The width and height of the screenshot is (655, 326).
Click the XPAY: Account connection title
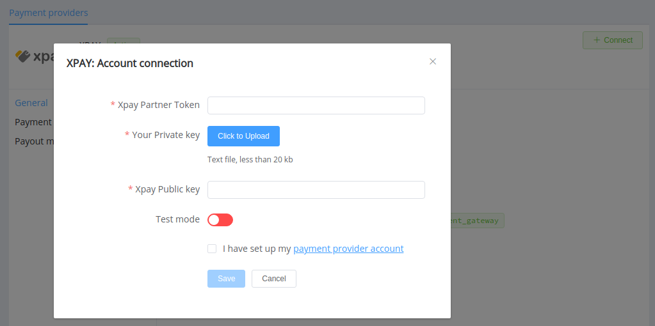130,63
